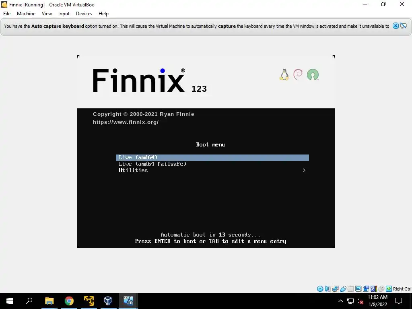Open Windows taskbar search
412x309 pixels.
(x=29, y=301)
